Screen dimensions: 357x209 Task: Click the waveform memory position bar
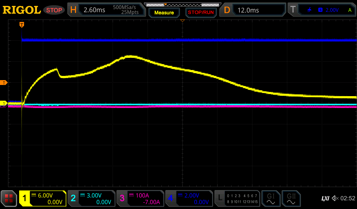click(x=182, y=5)
